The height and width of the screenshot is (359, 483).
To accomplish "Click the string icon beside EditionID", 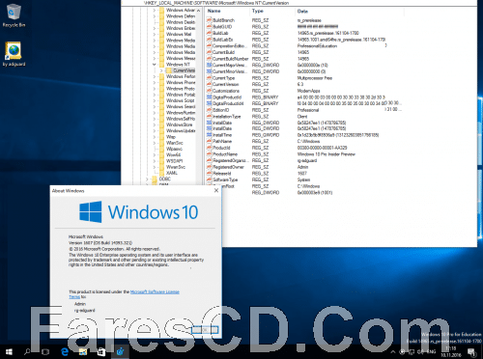I will point(209,110).
